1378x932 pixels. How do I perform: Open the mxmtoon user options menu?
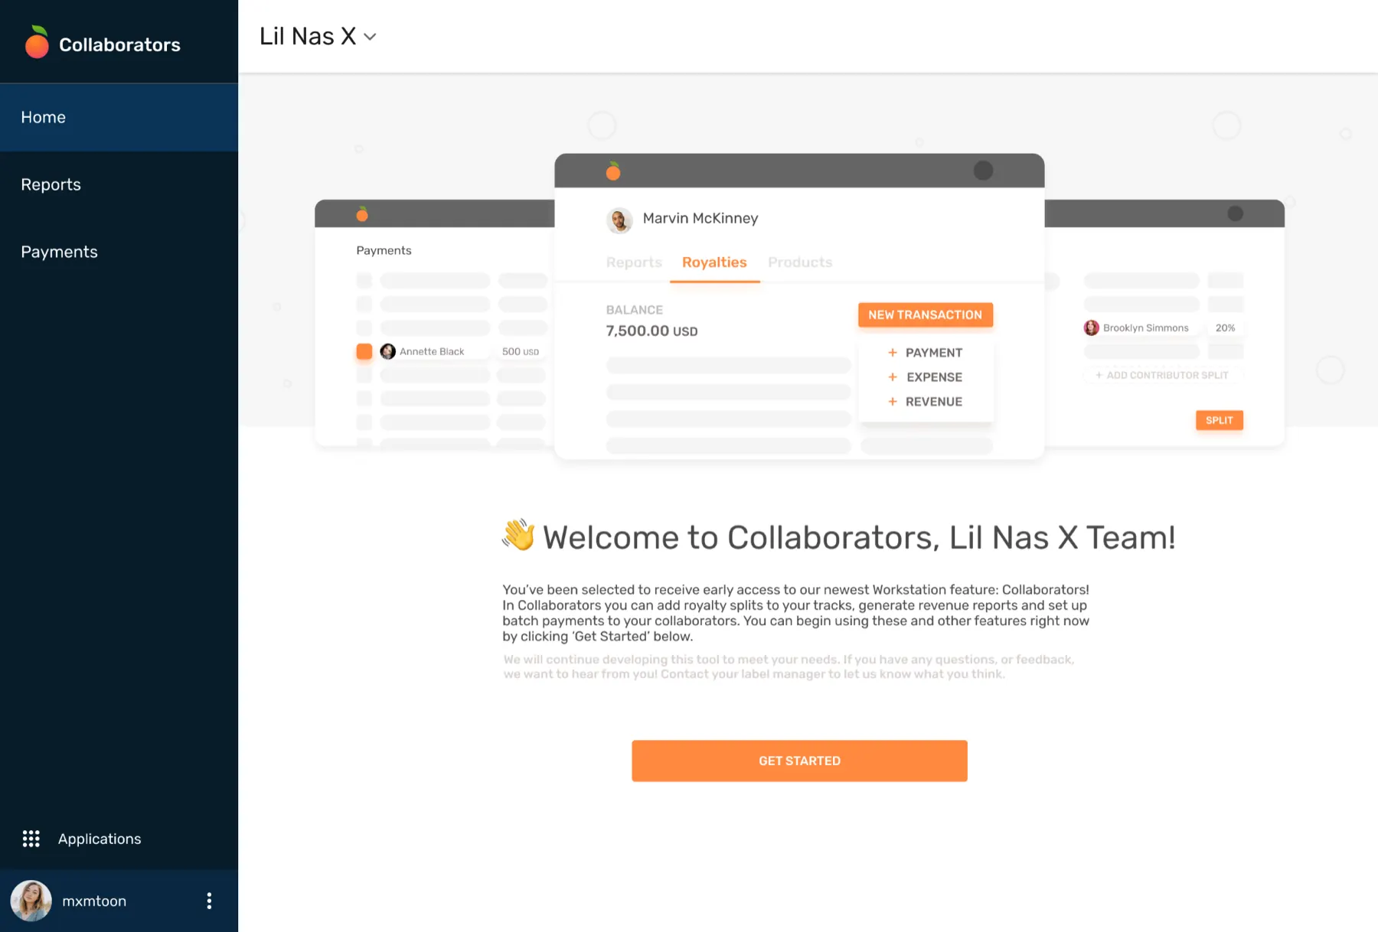[209, 901]
